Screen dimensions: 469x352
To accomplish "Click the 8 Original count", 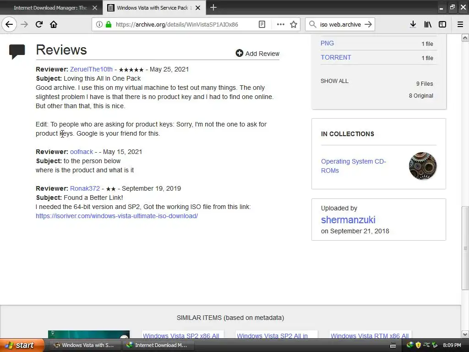I will pyautogui.click(x=421, y=96).
